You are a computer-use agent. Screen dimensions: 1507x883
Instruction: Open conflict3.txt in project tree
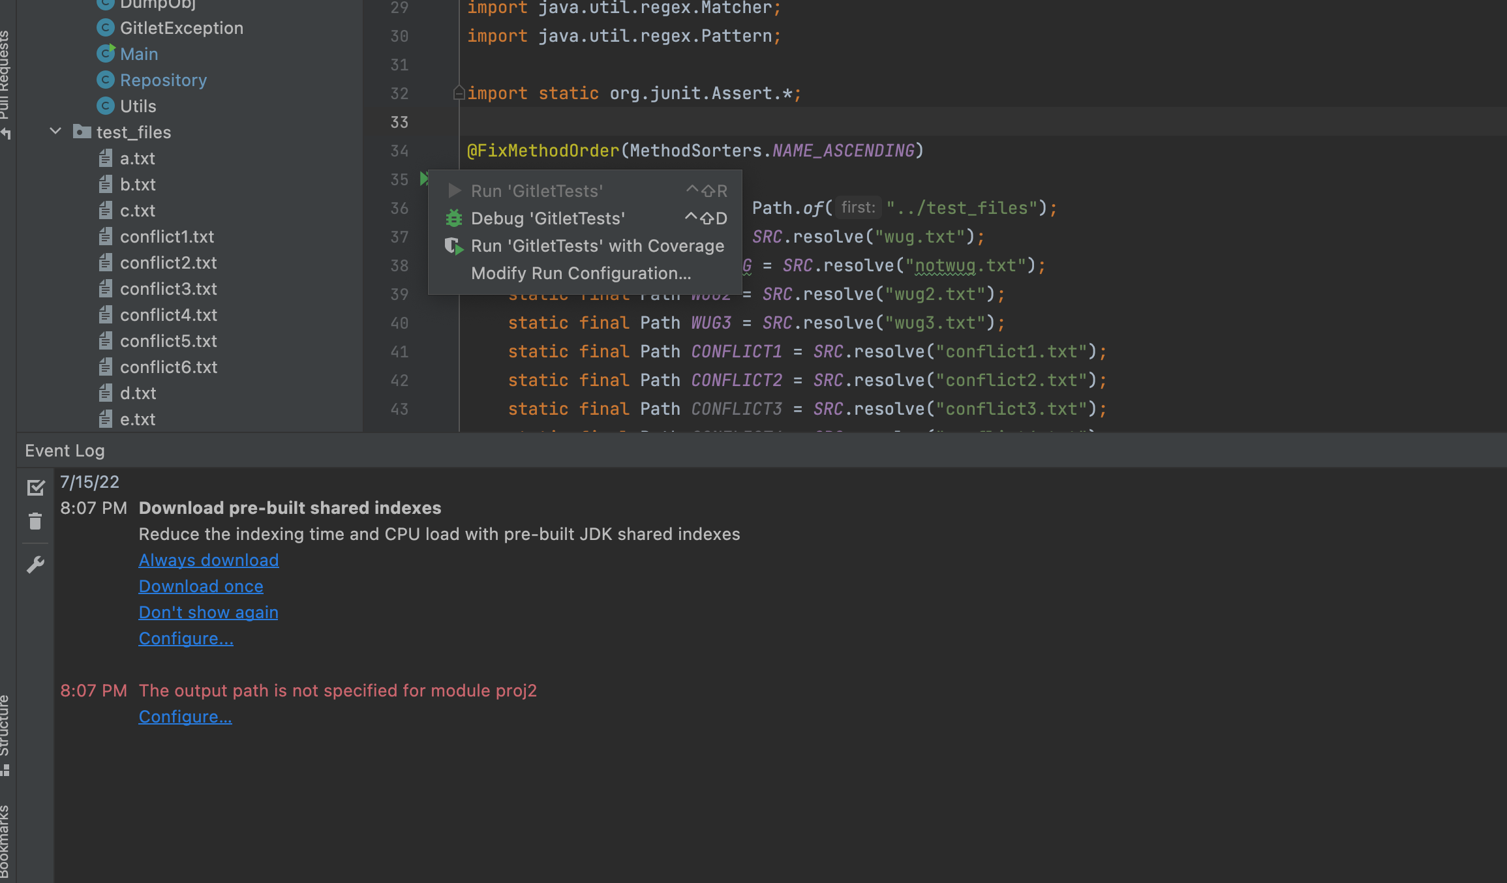pos(168,289)
